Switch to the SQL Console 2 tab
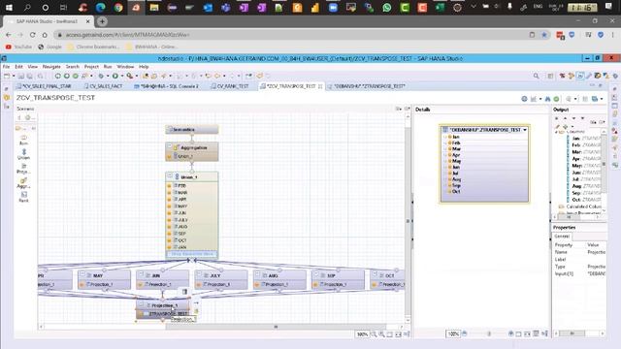This screenshot has width=621, height=349. tap(166, 86)
